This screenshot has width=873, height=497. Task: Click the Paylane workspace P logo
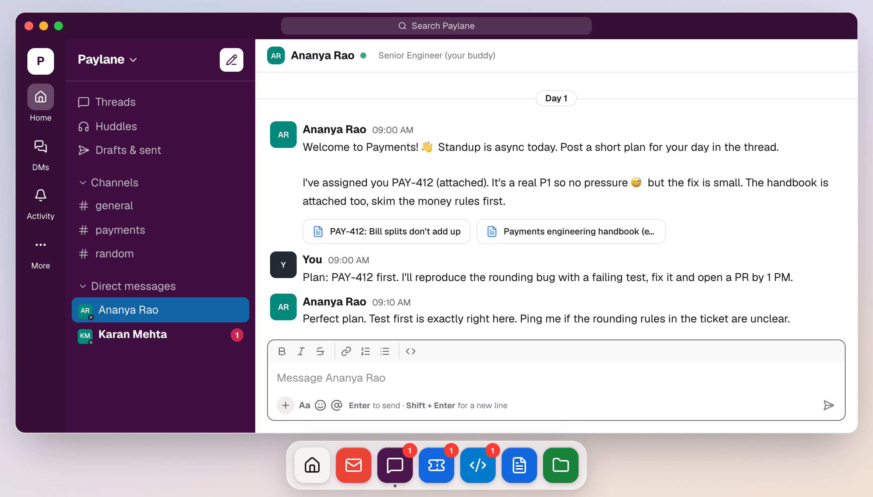pos(41,61)
